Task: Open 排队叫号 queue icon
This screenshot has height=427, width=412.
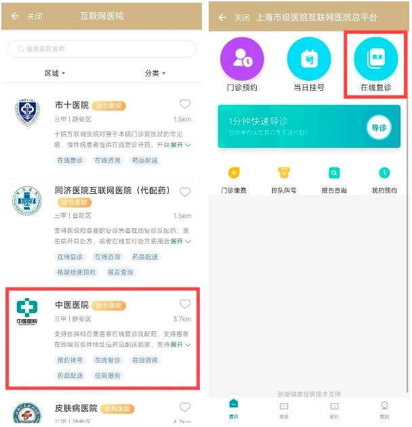Action: pos(284,173)
